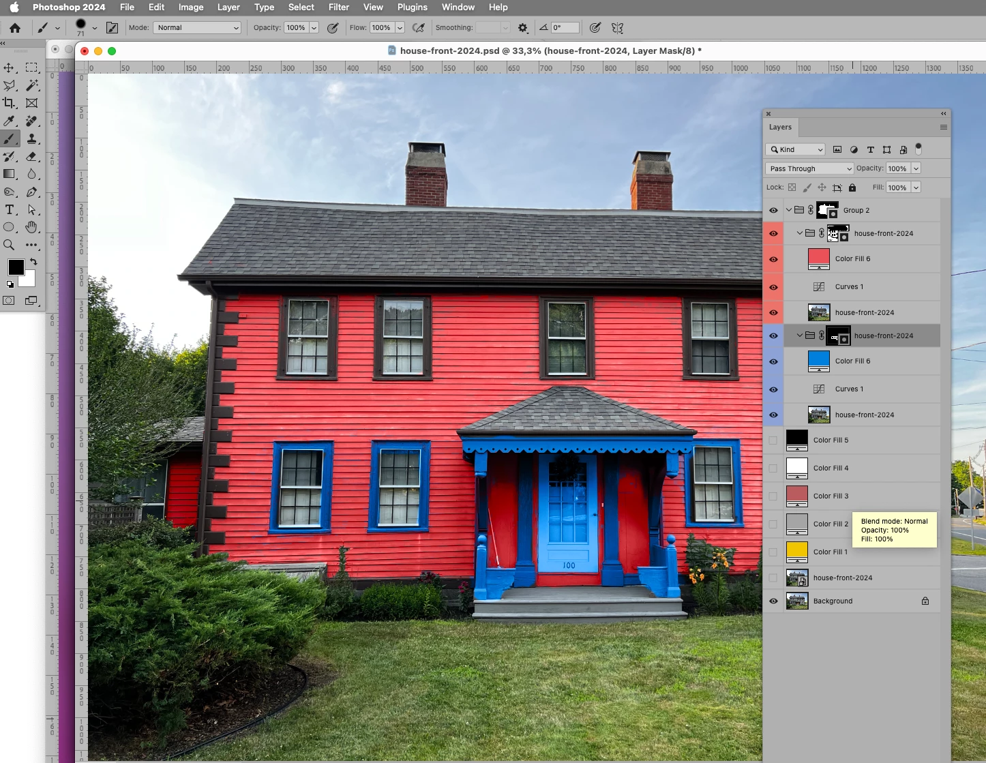The height and width of the screenshot is (763, 986).
Task: Toggle airbrush-style build-up effects
Action: click(x=419, y=28)
